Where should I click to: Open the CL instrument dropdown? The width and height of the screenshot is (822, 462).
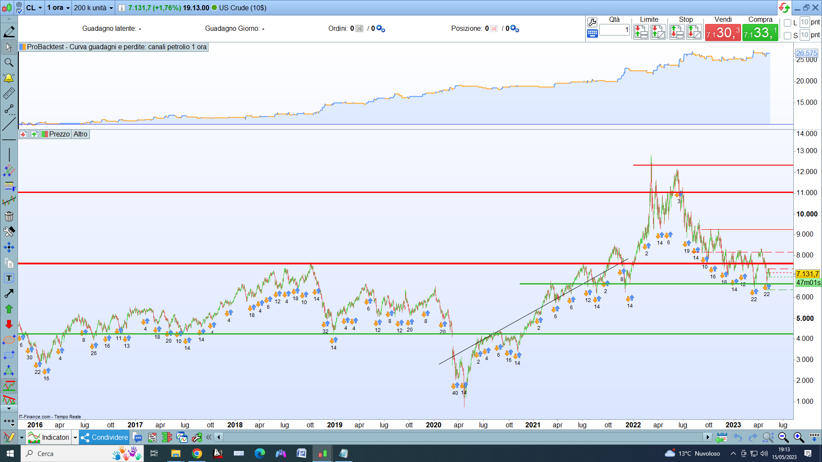coord(34,8)
